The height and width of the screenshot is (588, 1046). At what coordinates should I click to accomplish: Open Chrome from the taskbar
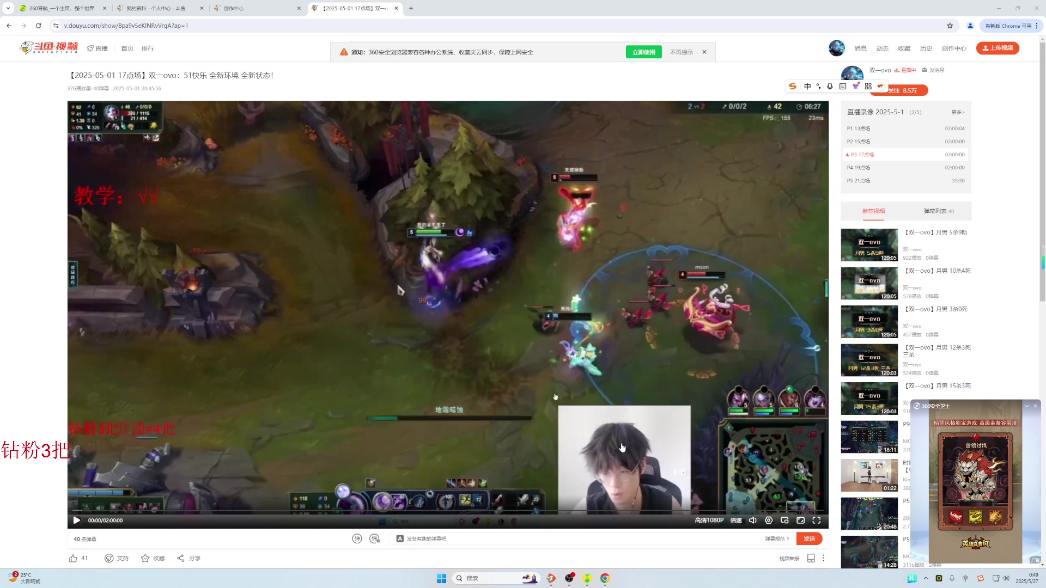pos(605,578)
